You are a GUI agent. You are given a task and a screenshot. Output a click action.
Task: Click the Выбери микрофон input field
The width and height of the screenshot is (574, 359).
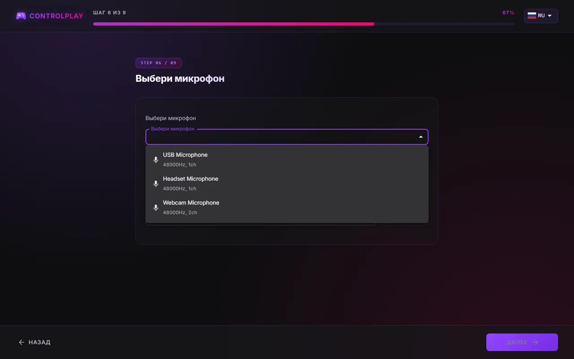pos(287,137)
